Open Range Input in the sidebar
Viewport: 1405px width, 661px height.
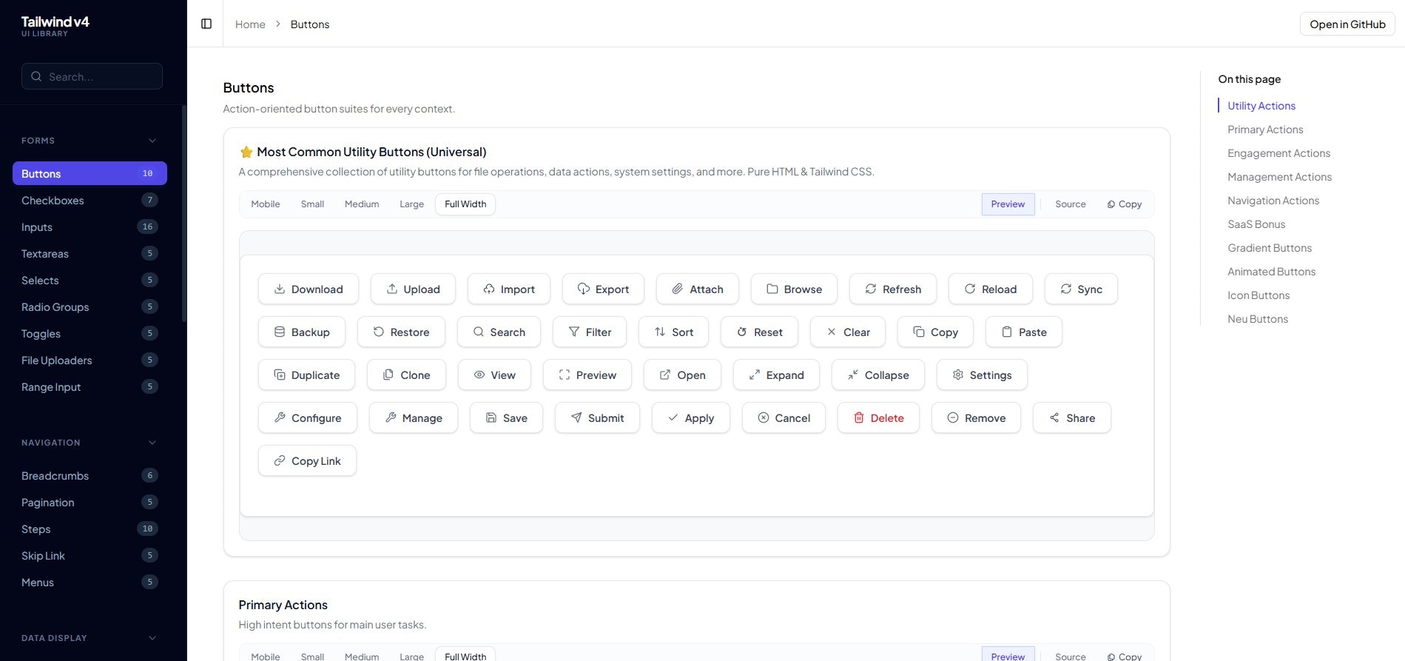pyautogui.click(x=90, y=386)
